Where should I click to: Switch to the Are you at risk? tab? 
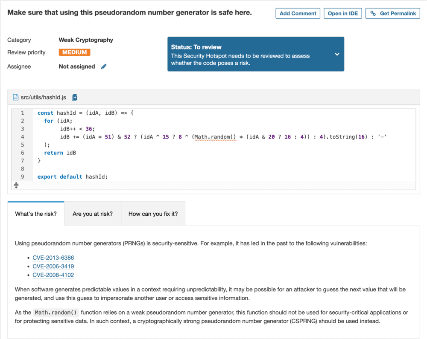[x=92, y=213]
